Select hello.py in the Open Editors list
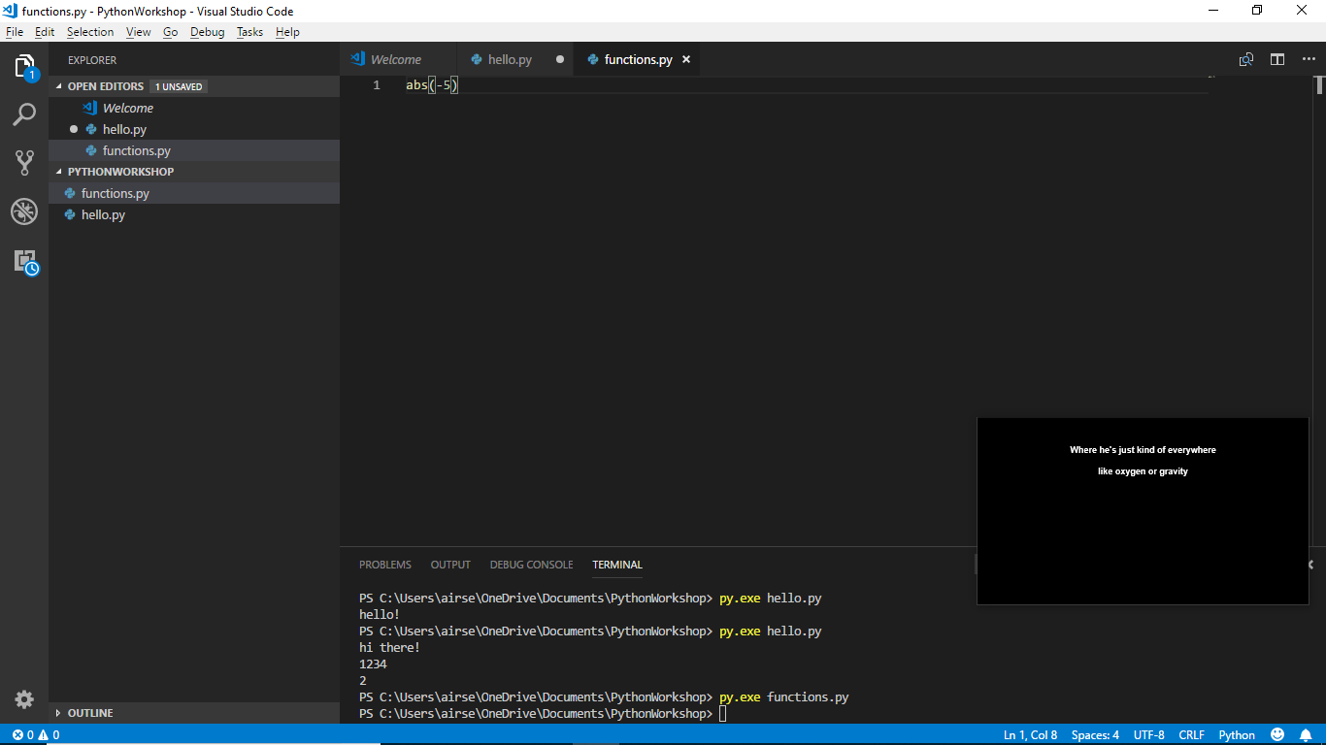 194,129
